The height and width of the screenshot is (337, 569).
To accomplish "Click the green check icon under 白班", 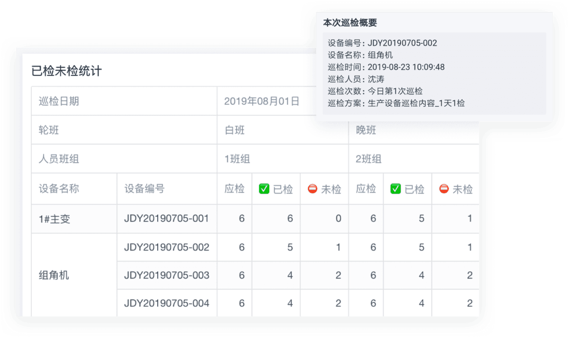I will 264,189.
